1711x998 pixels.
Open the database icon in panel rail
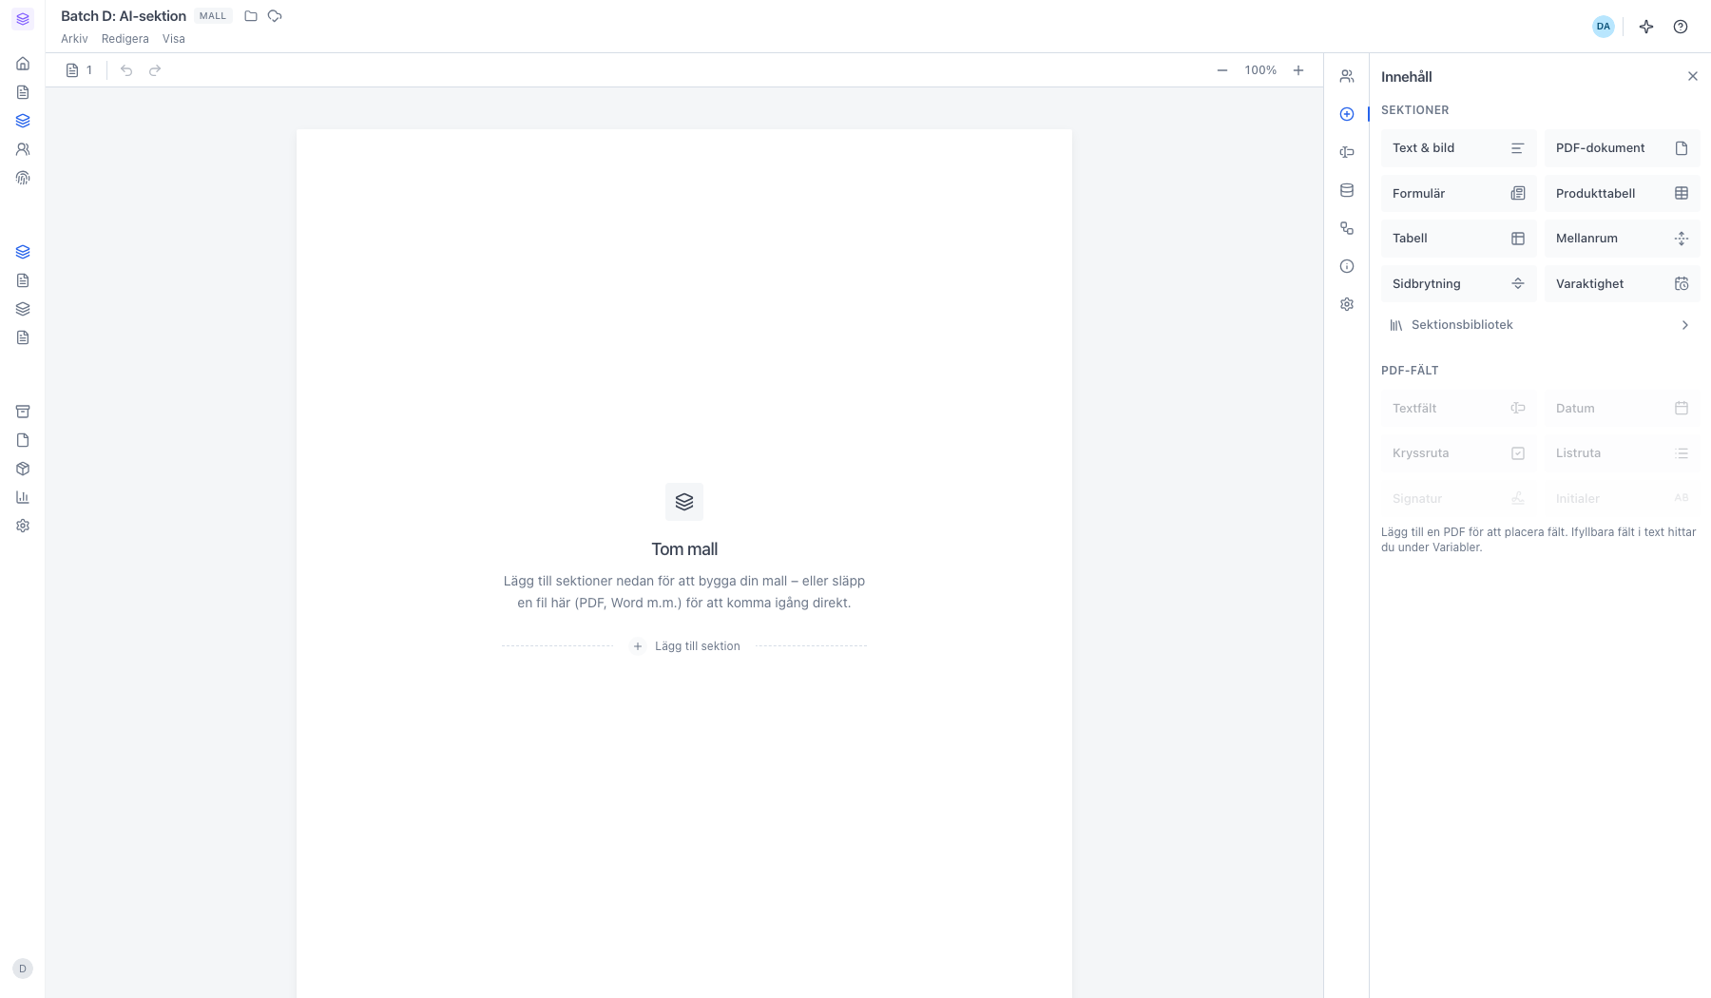[x=1347, y=190]
